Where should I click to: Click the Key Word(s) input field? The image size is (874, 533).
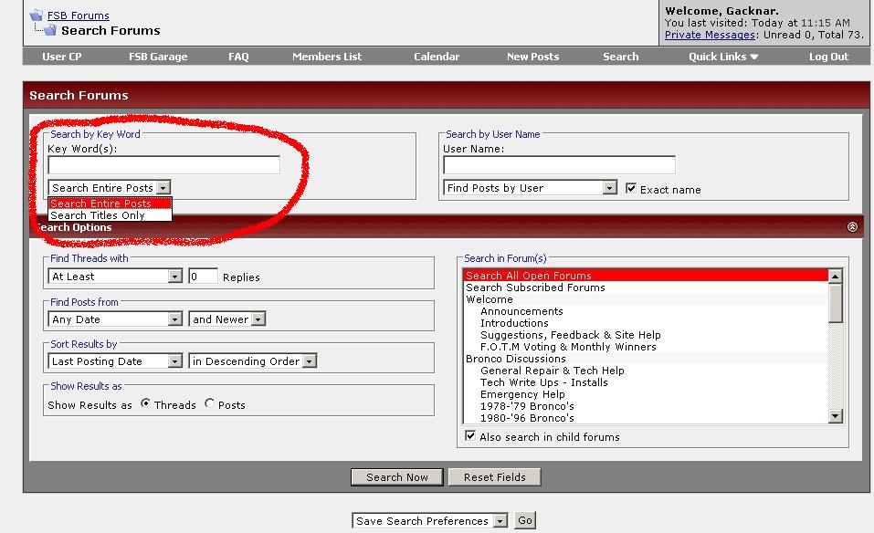(163, 165)
